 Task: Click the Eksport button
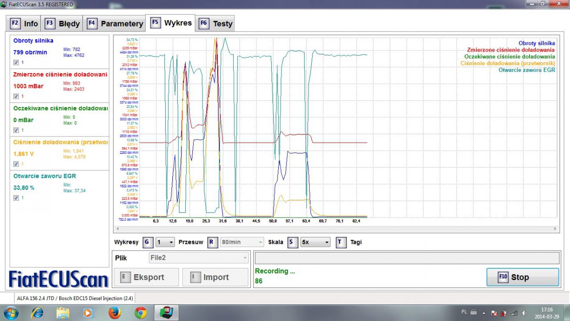pyautogui.click(x=147, y=277)
